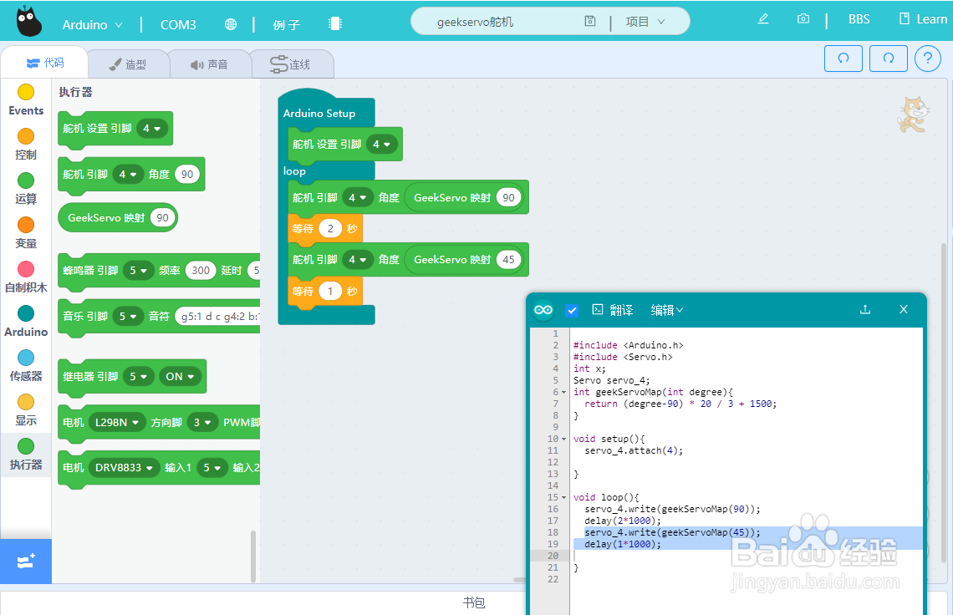Click the add extension button at the bottom left
953x615 pixels.
tap(26, 562)
